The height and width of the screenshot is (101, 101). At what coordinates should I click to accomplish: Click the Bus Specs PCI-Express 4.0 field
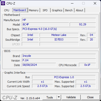(59, 29)
